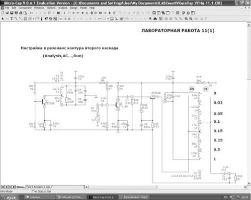
Task: Click the P toolbar button
Action: [x=184, y=13]
